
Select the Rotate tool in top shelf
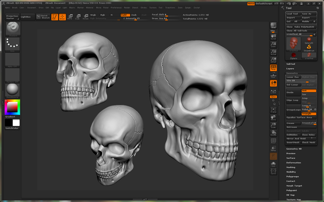point(85,17)
